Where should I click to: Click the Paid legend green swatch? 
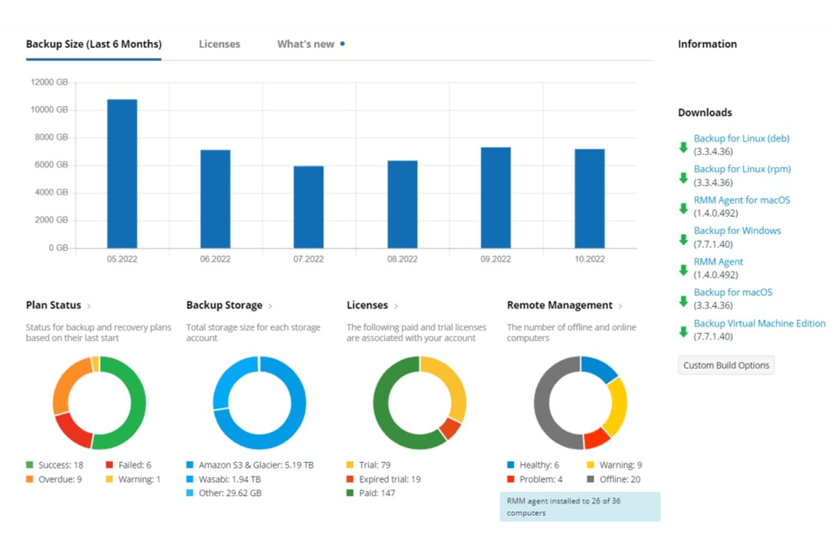pos(350,493)
